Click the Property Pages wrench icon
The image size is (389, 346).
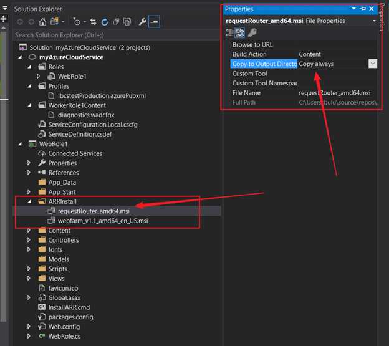[x=252, y=32]
